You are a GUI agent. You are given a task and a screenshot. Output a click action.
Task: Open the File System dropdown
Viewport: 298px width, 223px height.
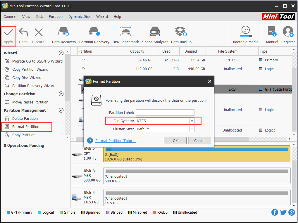click(x=192, y=121)
